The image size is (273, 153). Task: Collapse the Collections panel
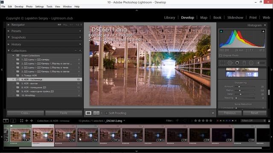point(9,51)
